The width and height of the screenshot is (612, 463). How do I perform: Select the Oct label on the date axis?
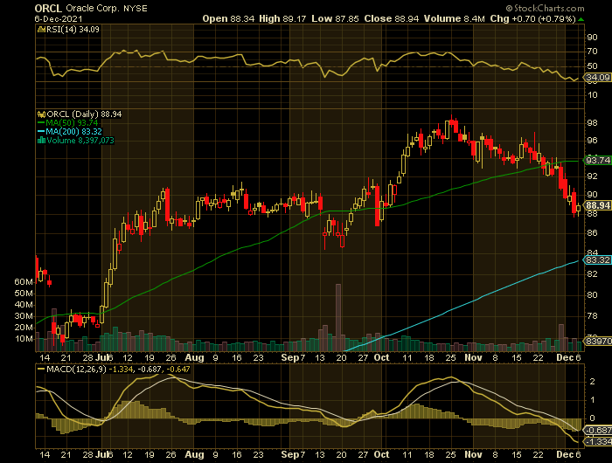(381, 357)
